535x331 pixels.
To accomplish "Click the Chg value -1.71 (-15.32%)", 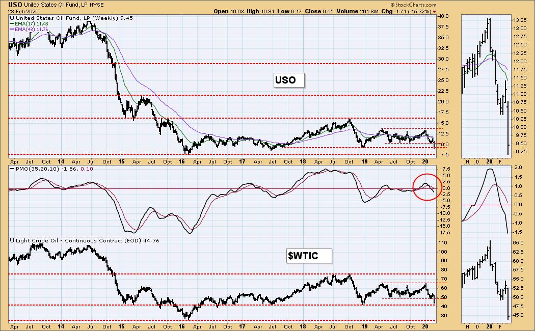I will click(413, 11).
